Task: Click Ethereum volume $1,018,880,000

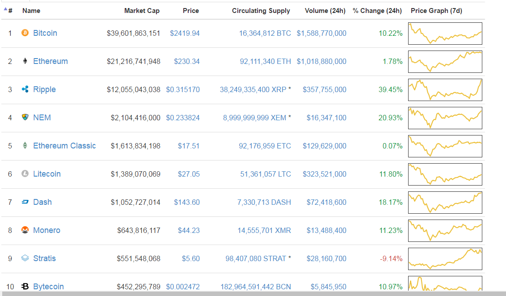Action: click(x=321, y=61)
